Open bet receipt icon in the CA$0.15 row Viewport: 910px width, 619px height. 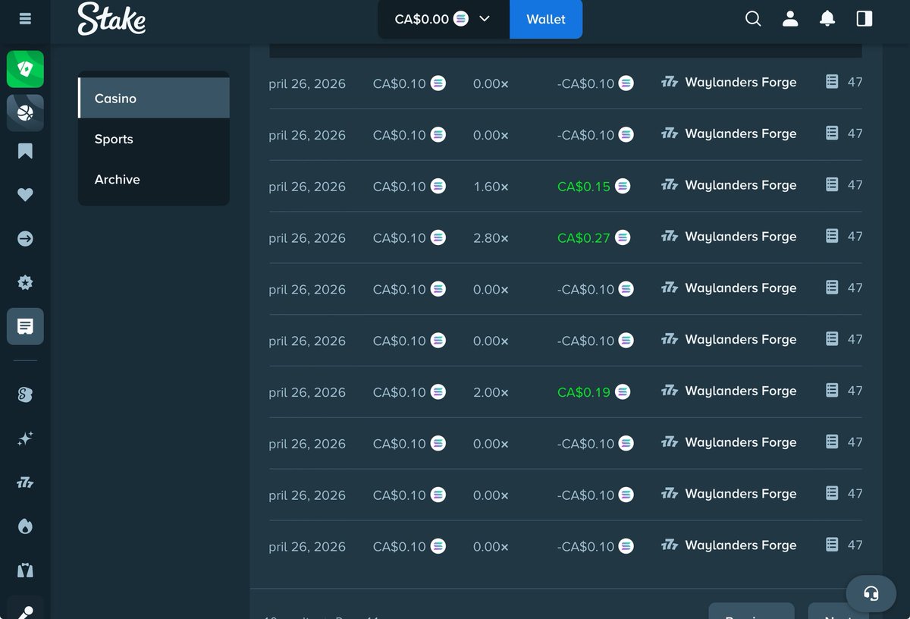[832, 184]
